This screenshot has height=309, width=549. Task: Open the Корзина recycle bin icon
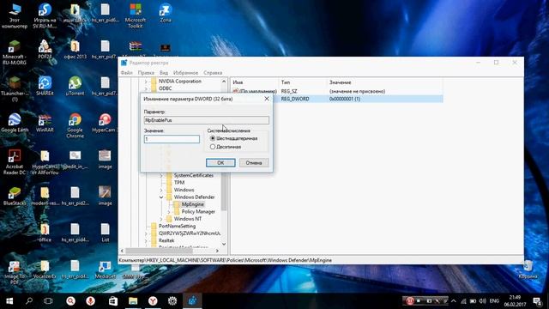click(528, 270)
